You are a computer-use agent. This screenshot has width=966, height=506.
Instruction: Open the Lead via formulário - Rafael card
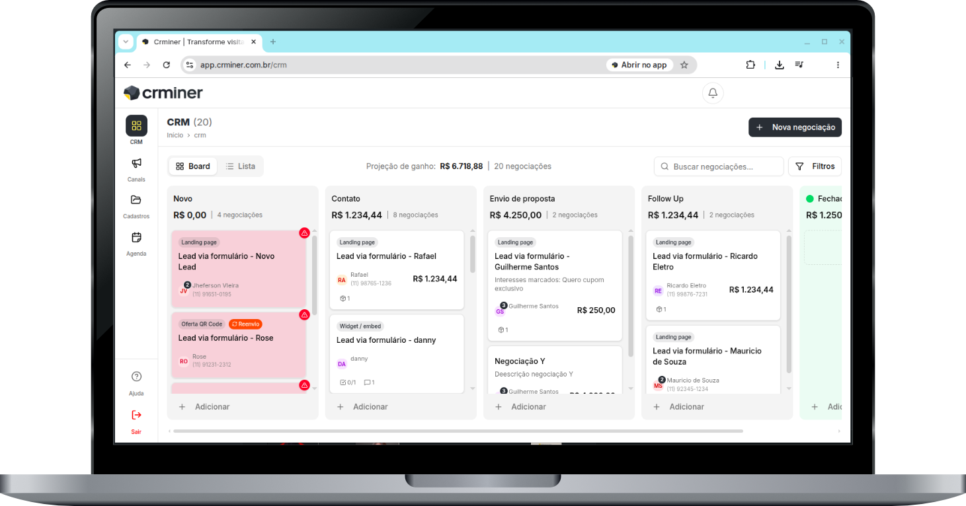tap(397, 269)
